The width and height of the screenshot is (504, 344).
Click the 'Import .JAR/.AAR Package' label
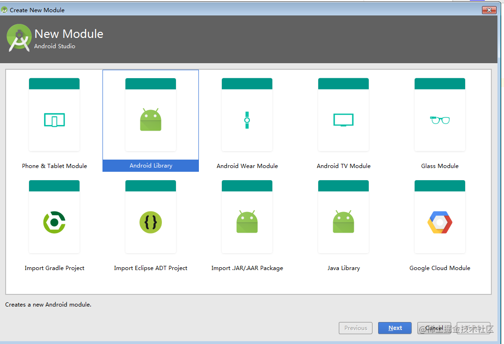tap(247, 268)
